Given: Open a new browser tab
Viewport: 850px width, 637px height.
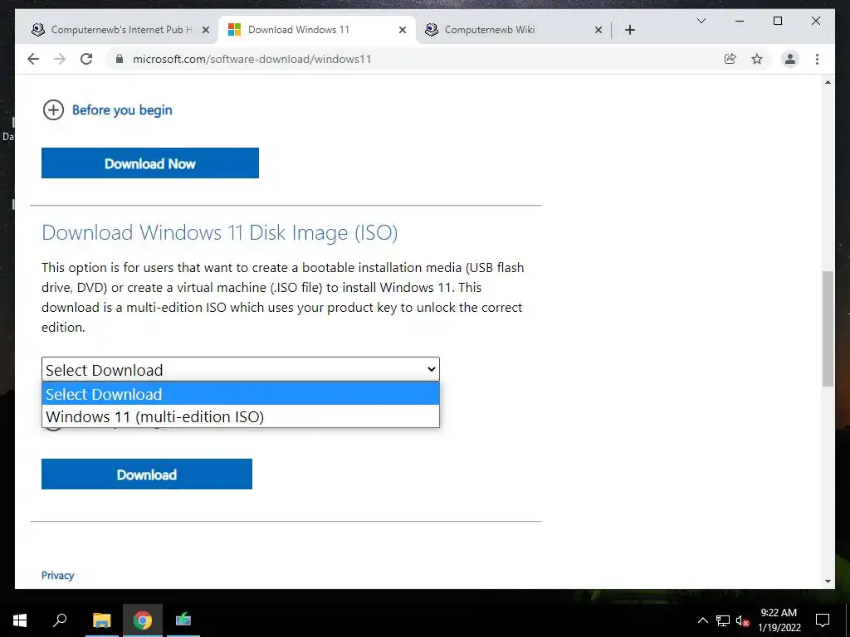Looking at the screenshot, I should coord(629,30).
